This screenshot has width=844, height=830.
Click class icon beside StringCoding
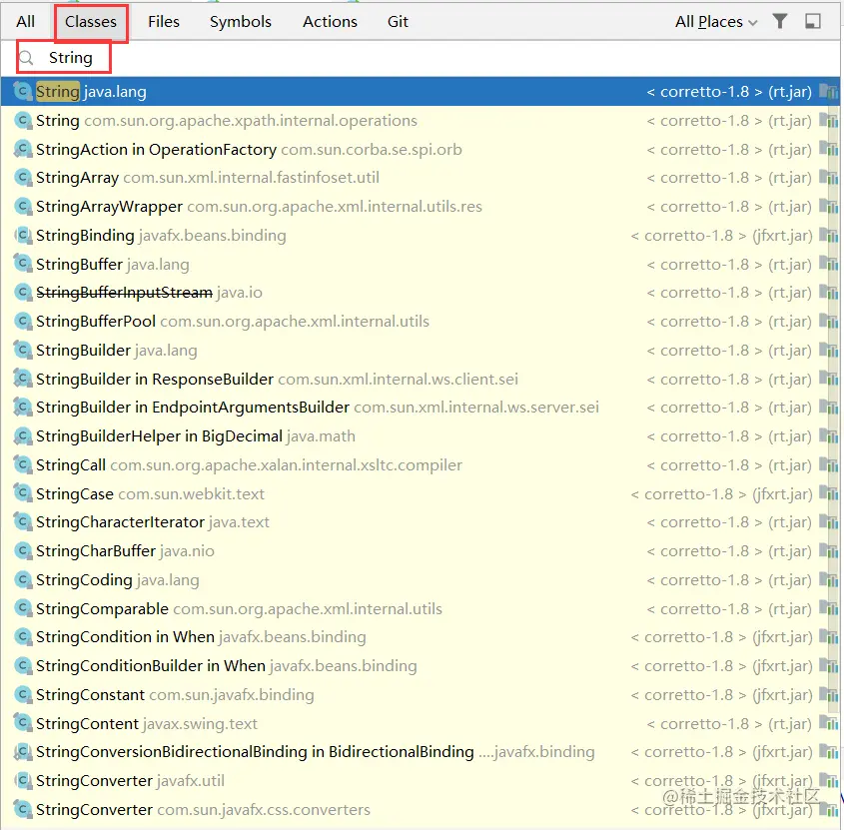(23, 579)
